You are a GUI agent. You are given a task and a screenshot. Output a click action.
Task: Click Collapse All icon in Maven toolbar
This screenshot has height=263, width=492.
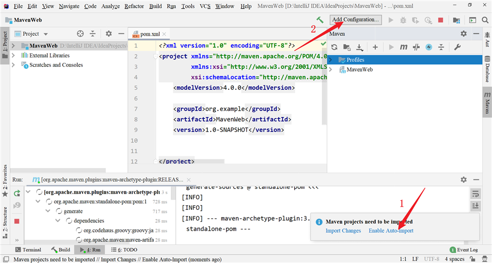(x=441, y=47)
